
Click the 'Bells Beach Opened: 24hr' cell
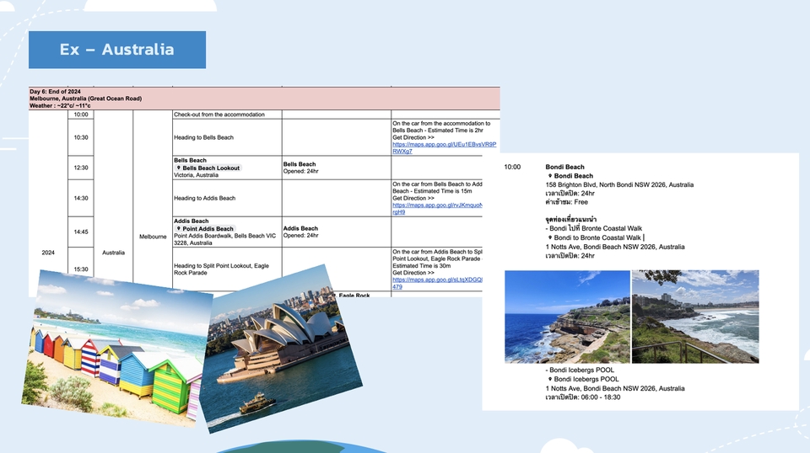pyautogui.click(x=337, y=168)
